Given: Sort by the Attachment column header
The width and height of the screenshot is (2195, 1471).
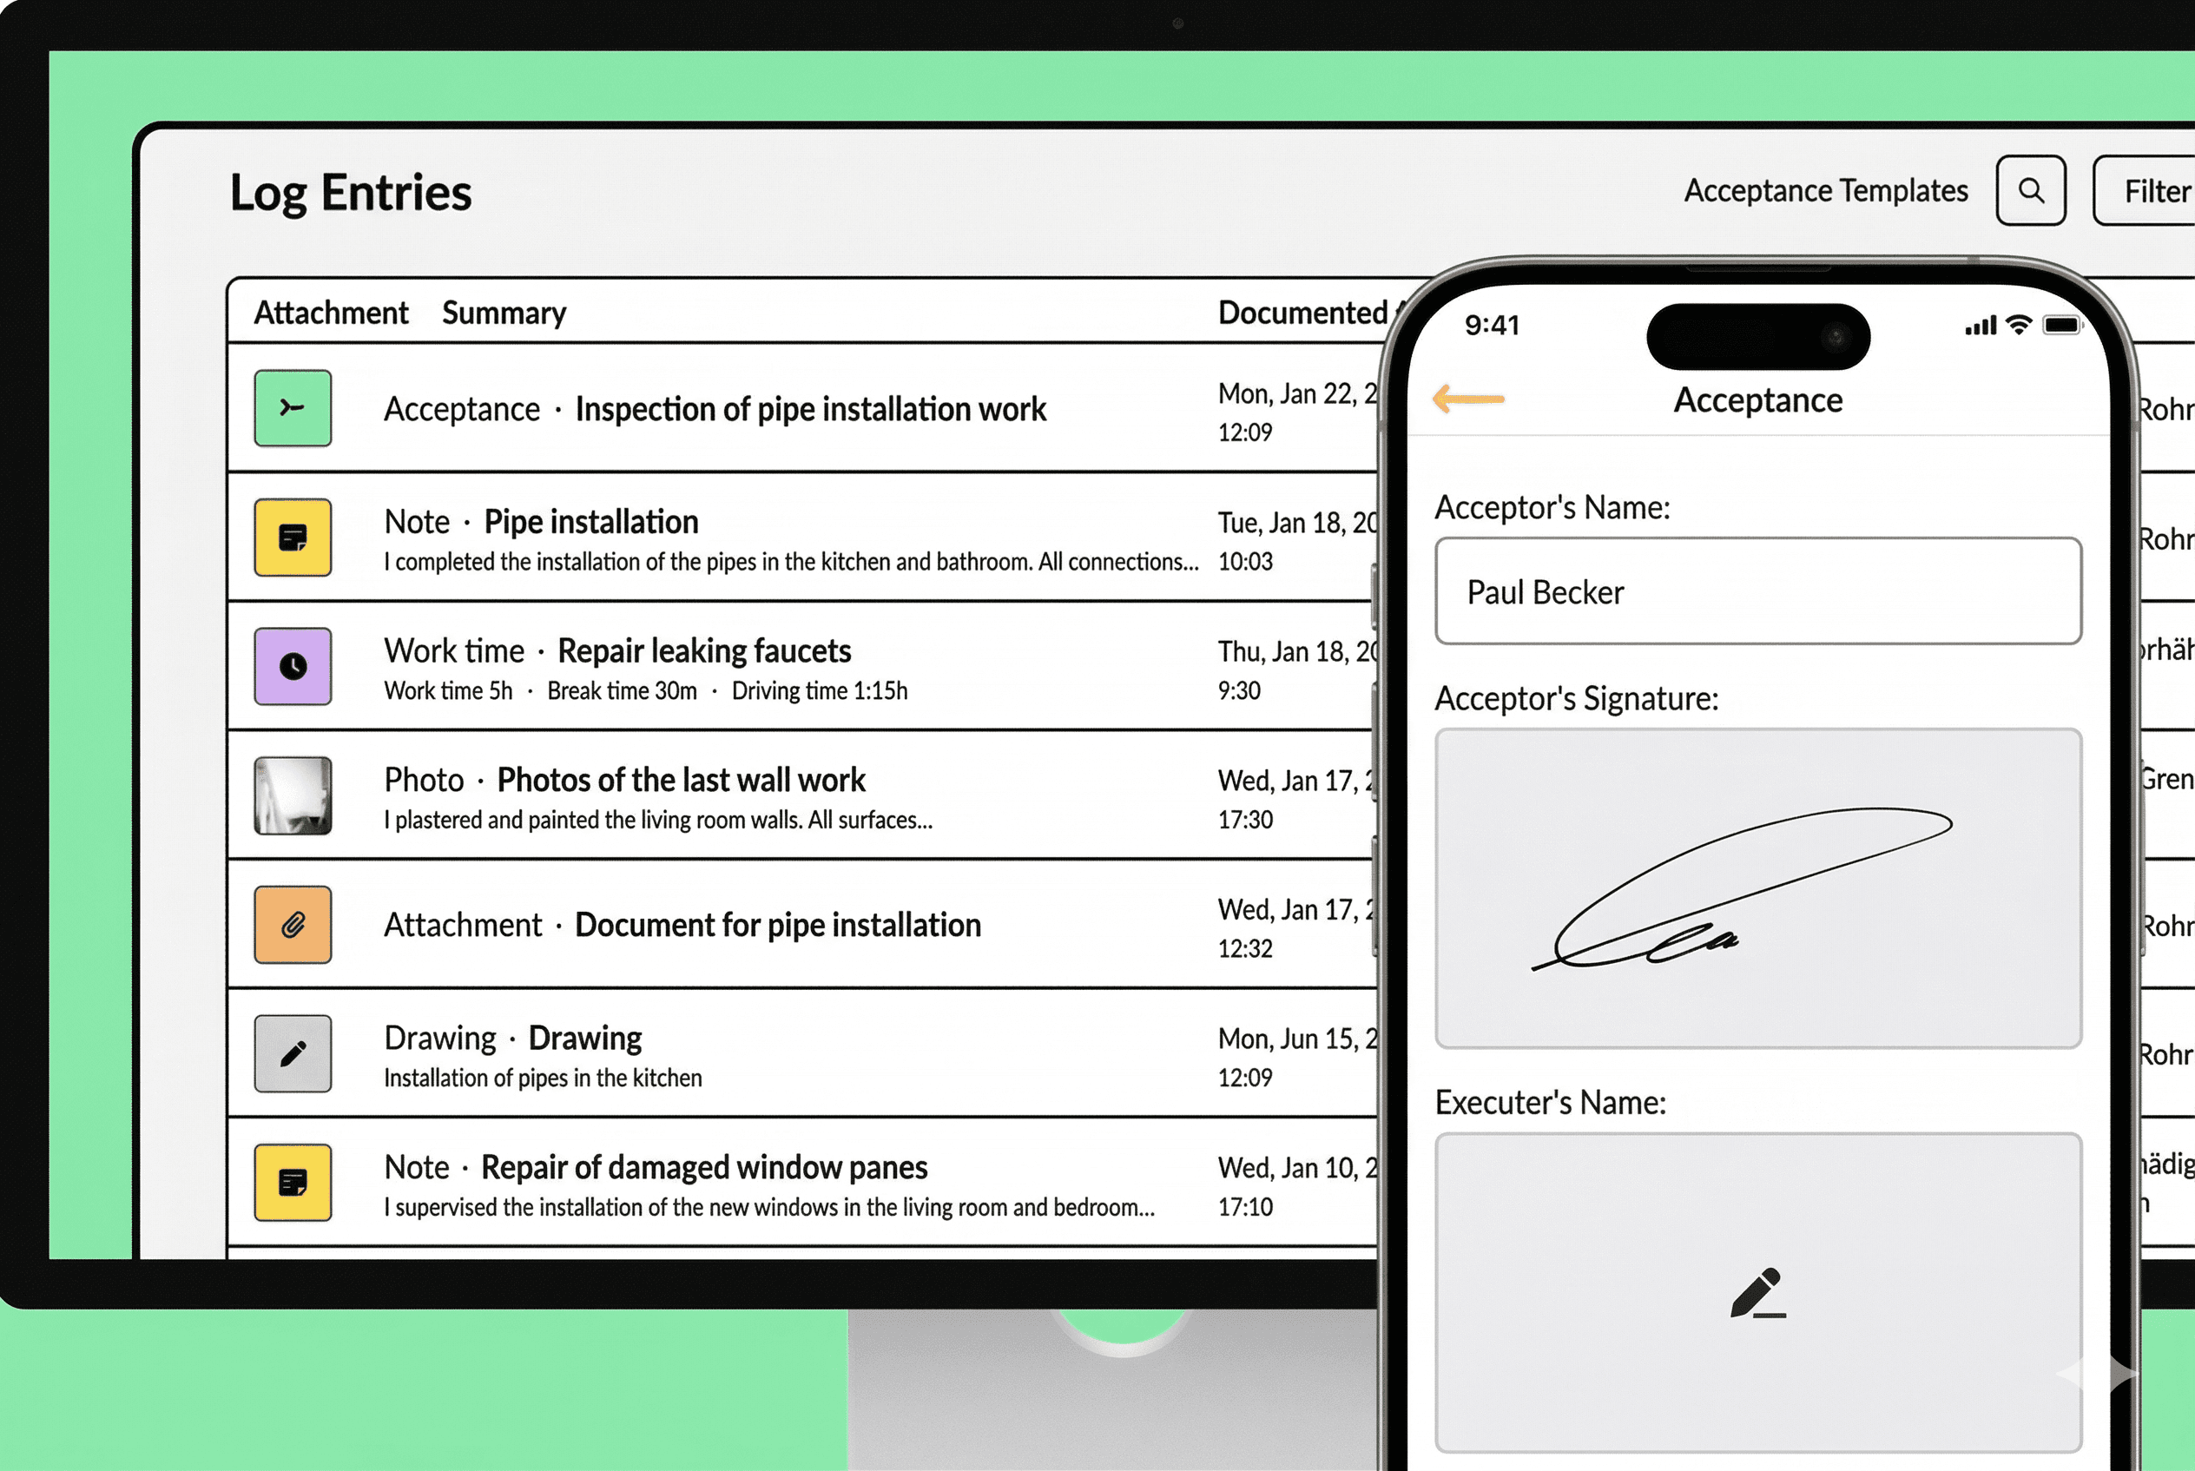Looking at the screenshot, I should 331,313.
